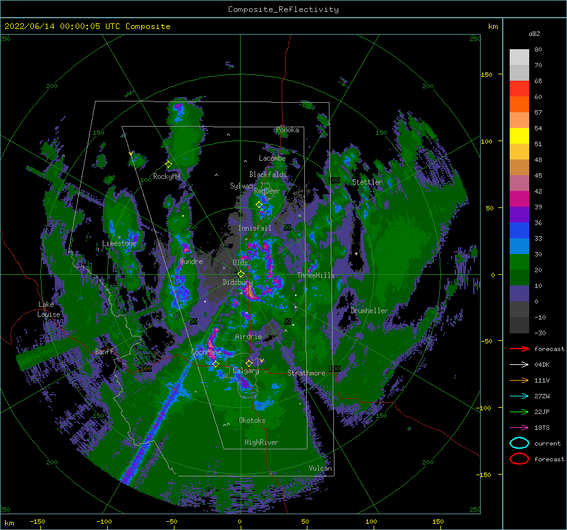Click the 18TS legend text

[542, 428]
